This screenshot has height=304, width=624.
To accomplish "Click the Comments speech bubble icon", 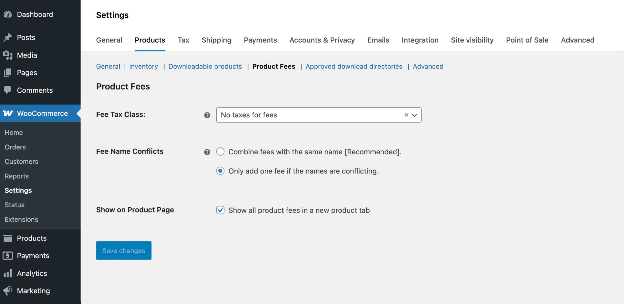I will tap(8, 90).
